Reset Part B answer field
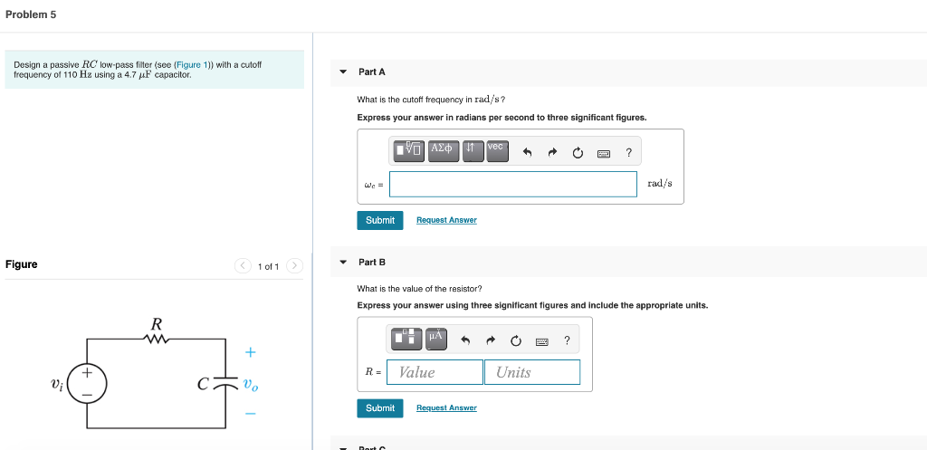927x450 pixels. point(515,340)
